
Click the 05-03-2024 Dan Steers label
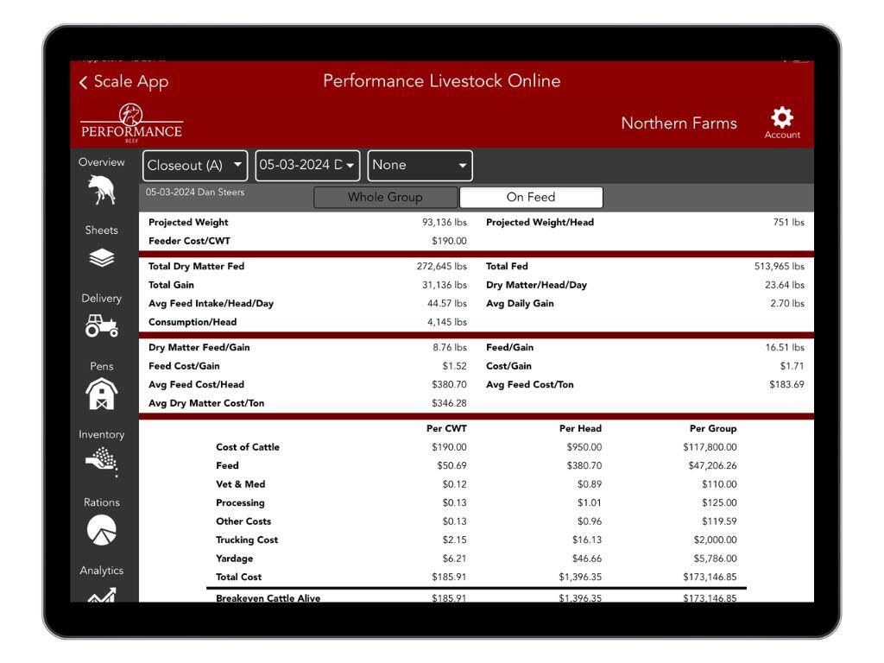coord(195,193)
